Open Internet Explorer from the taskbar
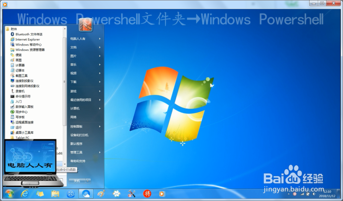Viewport: 343px width, 201px height. pos(25,193)
